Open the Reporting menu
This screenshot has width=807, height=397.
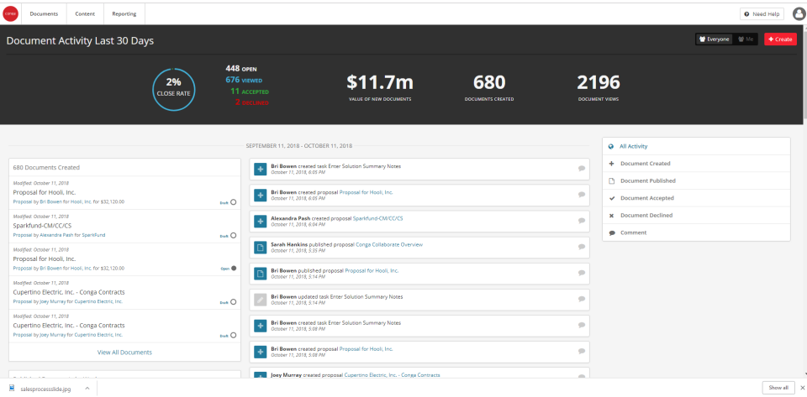pos(124,14)
